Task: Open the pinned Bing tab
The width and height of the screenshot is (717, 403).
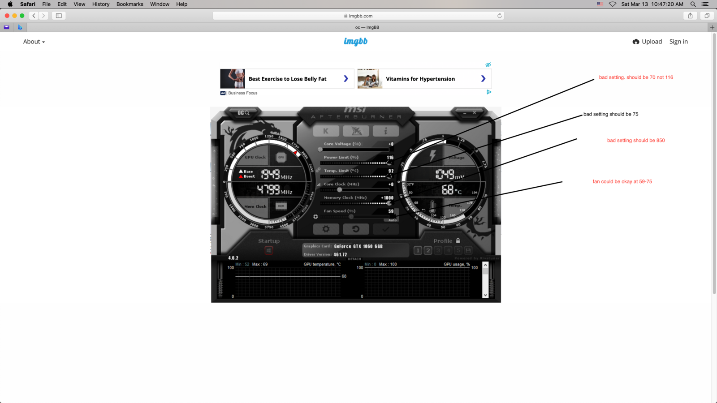Action: 20,27
